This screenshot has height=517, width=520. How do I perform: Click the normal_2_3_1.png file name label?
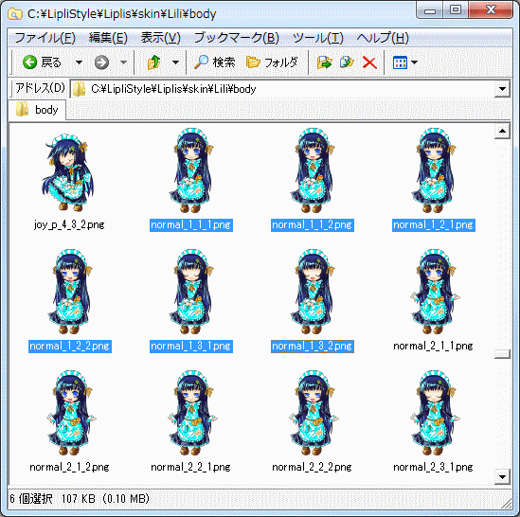433,467
